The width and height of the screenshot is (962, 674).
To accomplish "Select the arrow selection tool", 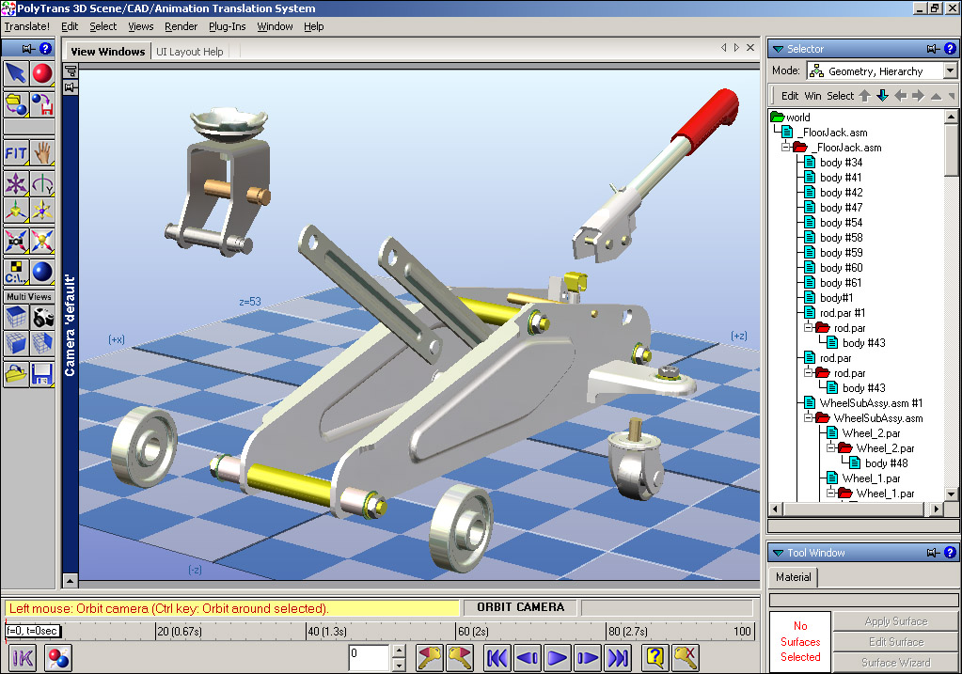I will tap(16, 73).
